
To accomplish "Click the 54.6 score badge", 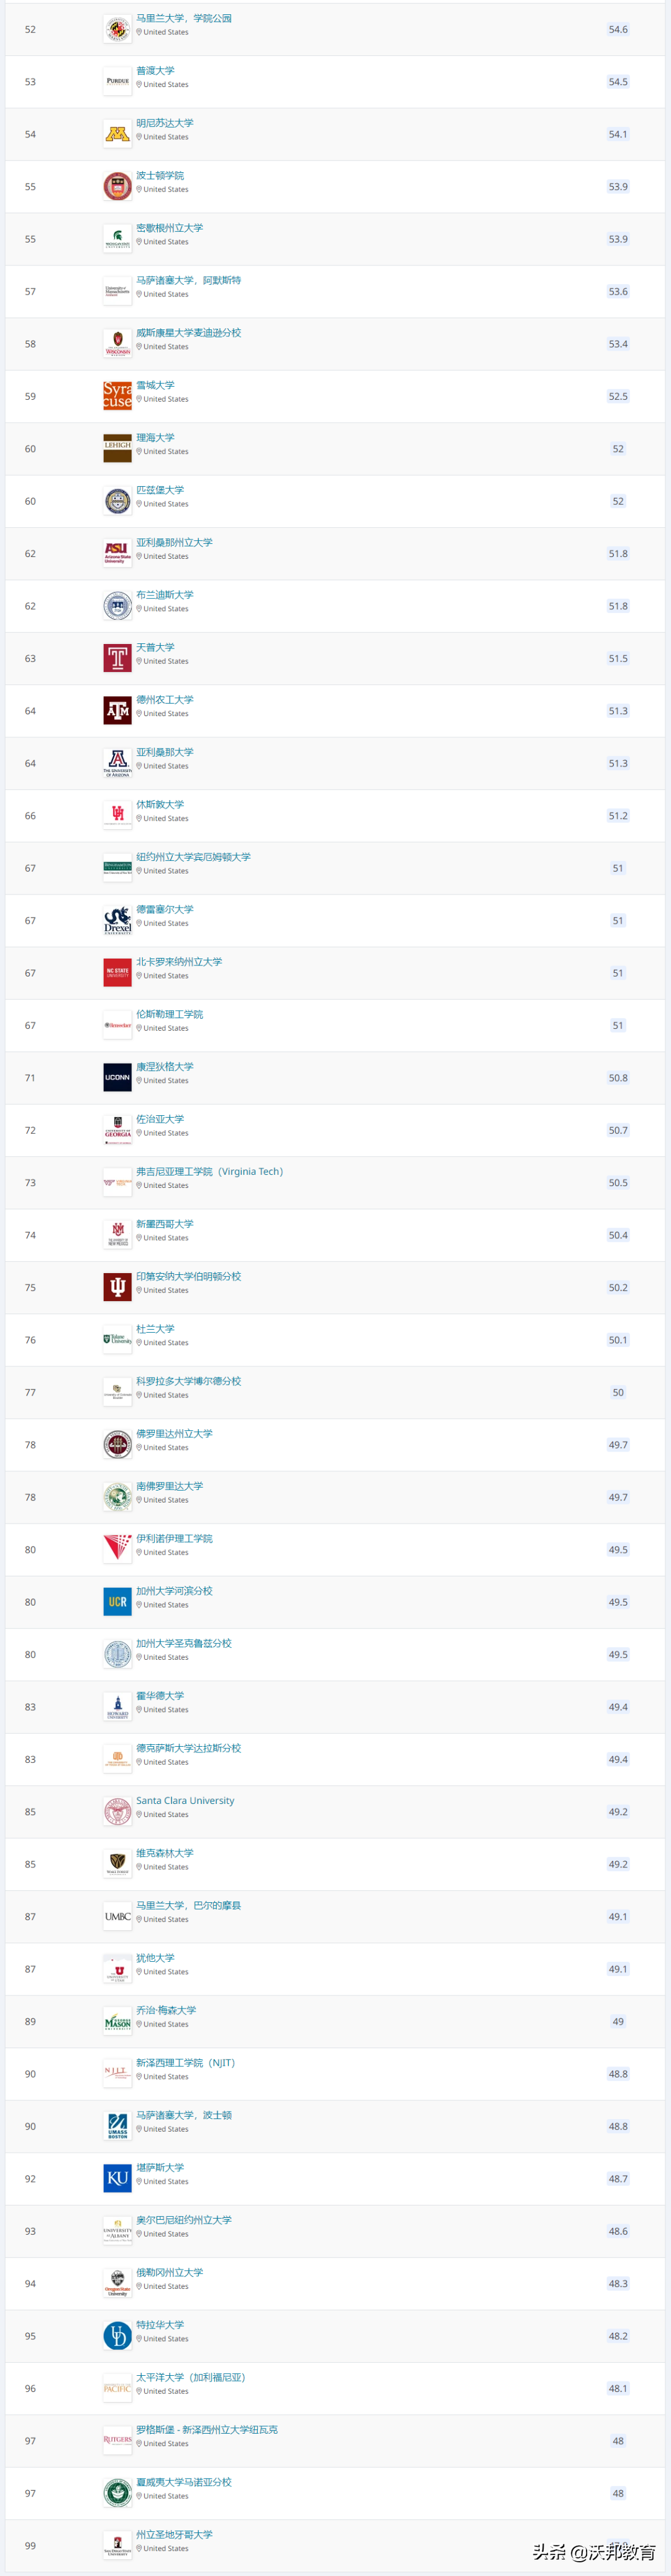I will 618,30.
